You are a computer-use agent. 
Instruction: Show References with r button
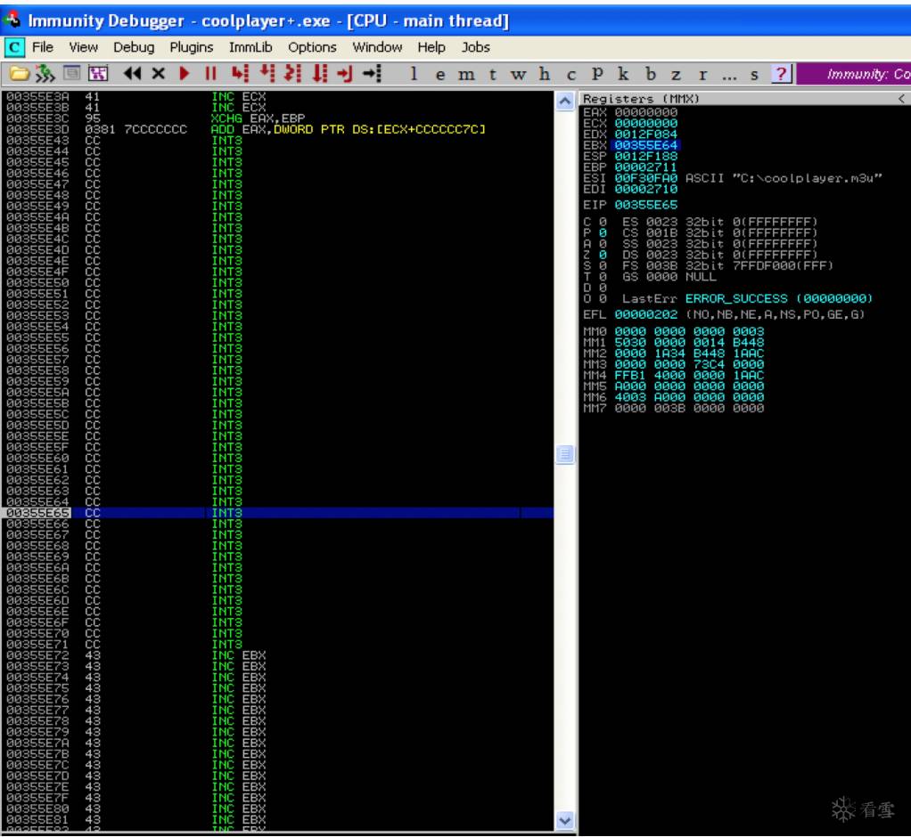703,74
